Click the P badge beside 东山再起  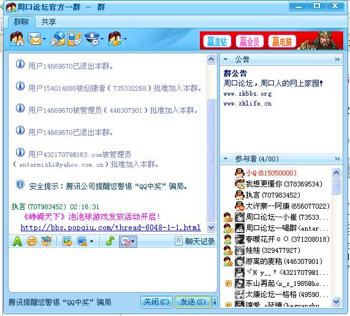pyautogui.click(x=229, y=284)
